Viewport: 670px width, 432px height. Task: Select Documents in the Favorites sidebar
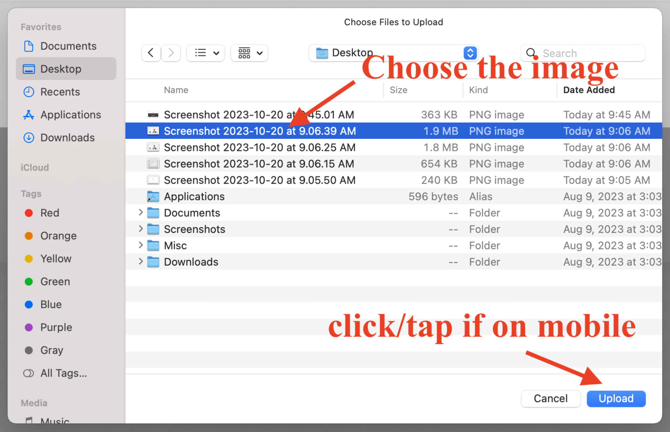68,46
